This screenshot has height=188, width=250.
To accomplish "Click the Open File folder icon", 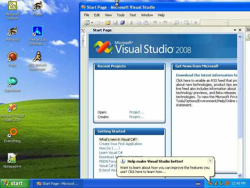I will pyautogui.click(x=108, y=23).
